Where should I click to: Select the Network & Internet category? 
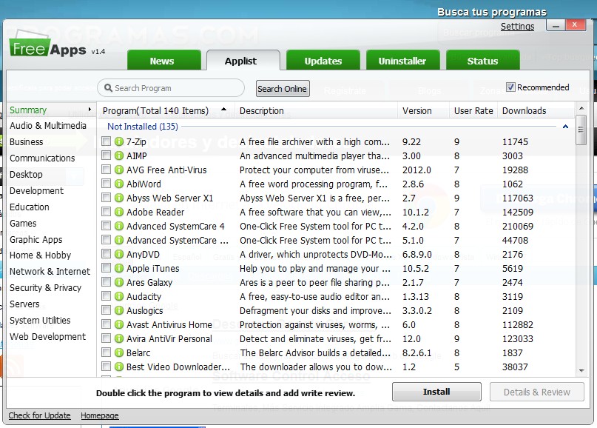[x=50, y=272]
